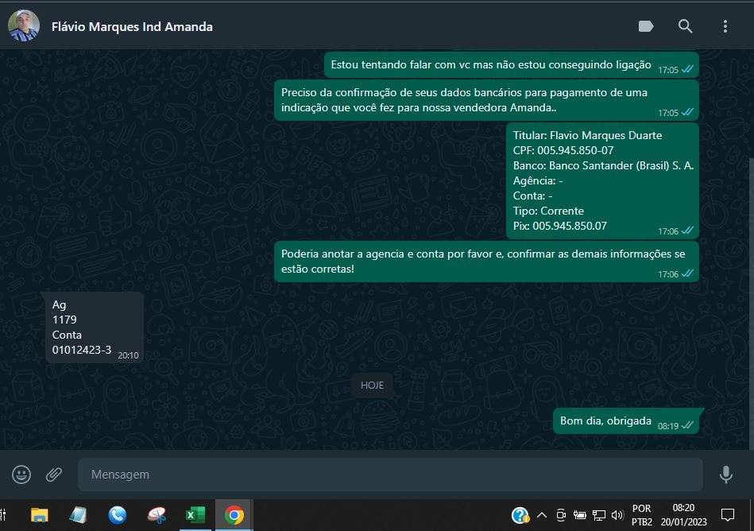Click the label tag icon in chat header
The width and height of the screenshot is (754, 531).
646,26
